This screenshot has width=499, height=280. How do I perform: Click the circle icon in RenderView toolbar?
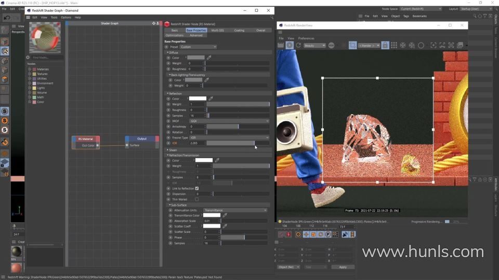[421, 46]
